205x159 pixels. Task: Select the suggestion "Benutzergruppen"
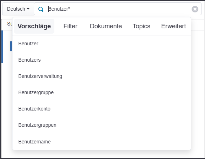102,125
